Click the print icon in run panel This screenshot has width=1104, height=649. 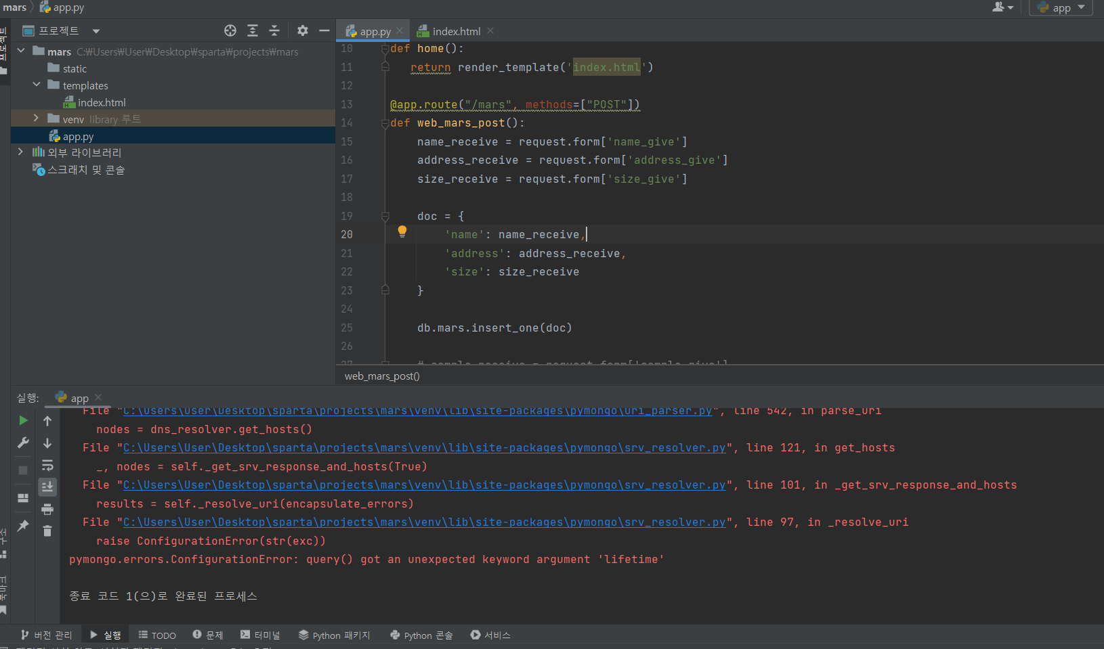[x=47, y=509]
